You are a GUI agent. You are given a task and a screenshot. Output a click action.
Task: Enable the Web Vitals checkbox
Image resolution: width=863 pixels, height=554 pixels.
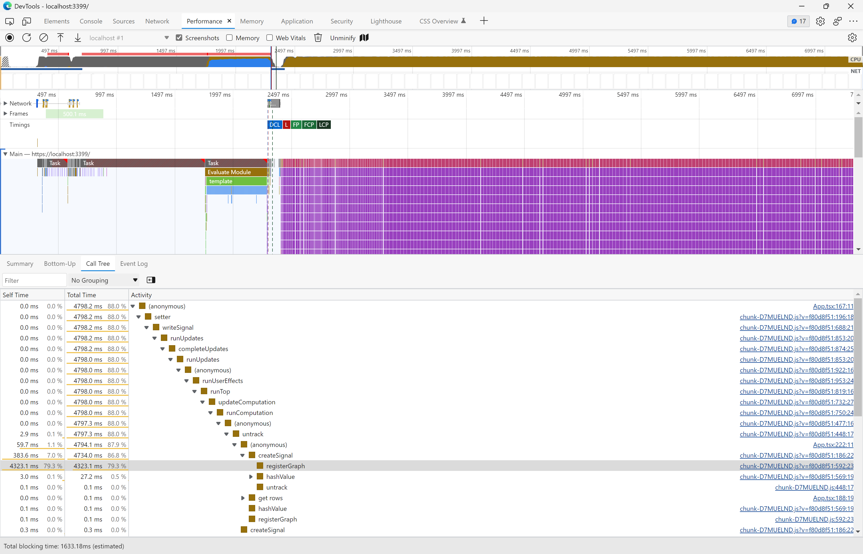click(x=270, y=38)
